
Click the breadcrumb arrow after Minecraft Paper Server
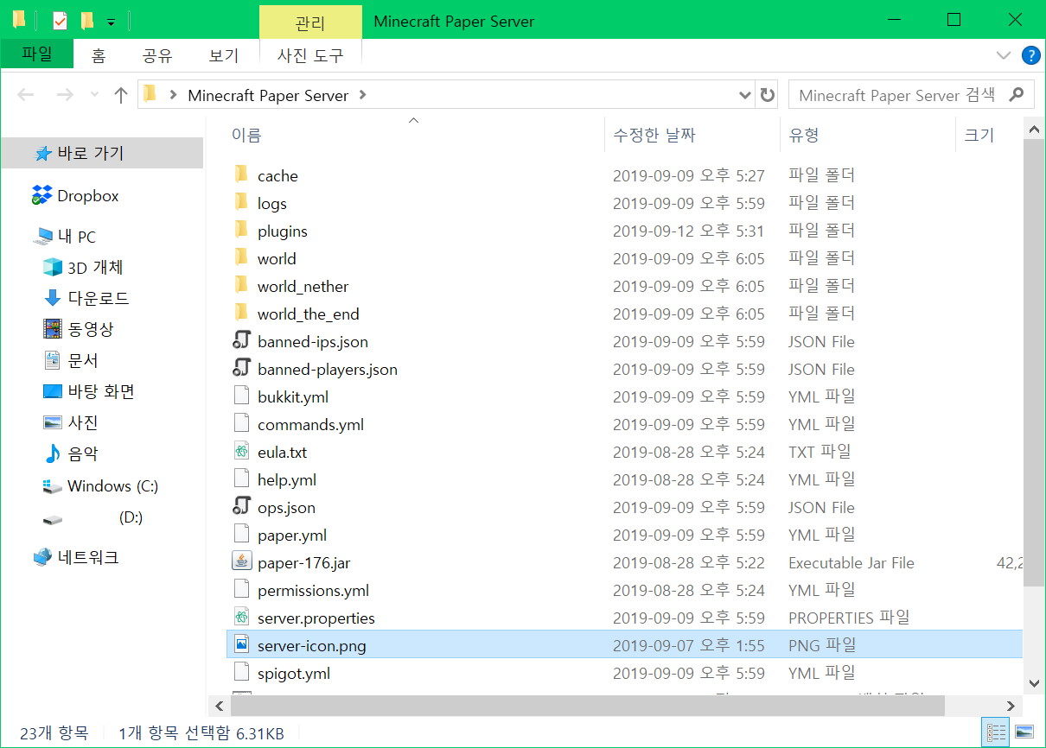coord(362,95)
